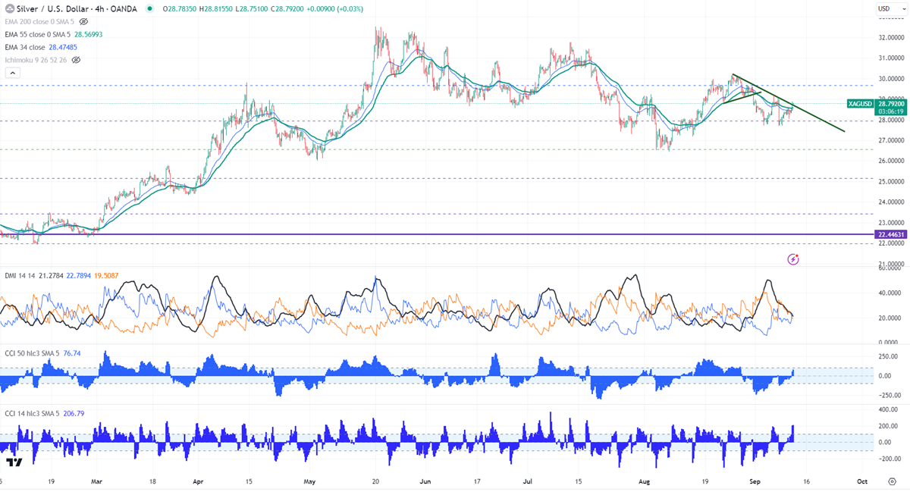The height and width of the screenshot is (492, 910).
Task: Click the May date on the time axis
Action: [309, 481]
